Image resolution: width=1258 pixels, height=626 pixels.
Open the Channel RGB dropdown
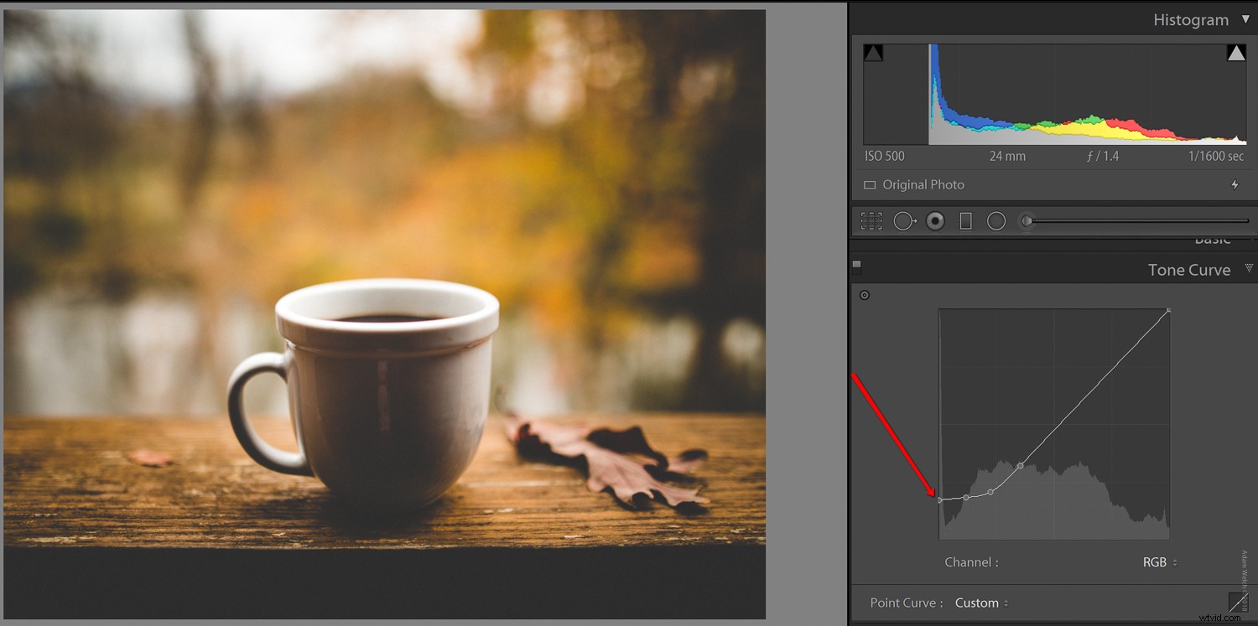(1160, 562)
